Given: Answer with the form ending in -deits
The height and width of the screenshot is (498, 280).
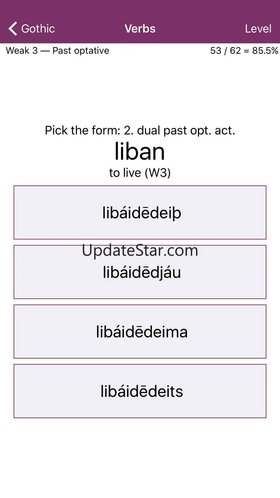Looking at the screenshot, I should 140,391.
